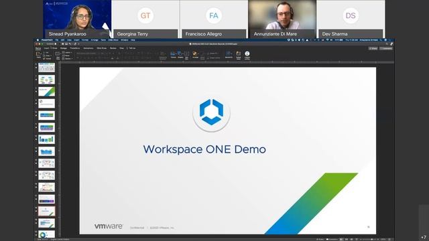Screen dimensions: 429x241
Task: Switch to the Draw ribbon tab
Action: [54, 48]
